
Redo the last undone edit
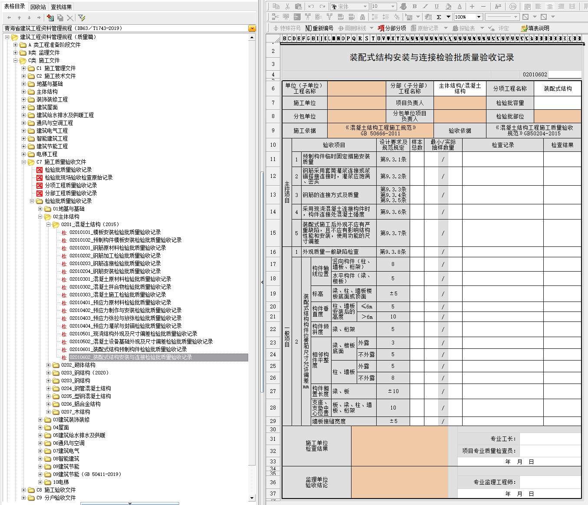point(322,7)
